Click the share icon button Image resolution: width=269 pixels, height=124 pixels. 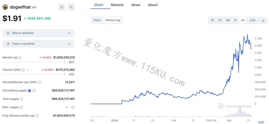point(71,7)
